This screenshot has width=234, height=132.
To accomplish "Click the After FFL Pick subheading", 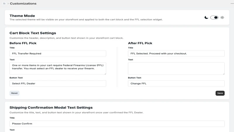I will (x=140, y=43).
